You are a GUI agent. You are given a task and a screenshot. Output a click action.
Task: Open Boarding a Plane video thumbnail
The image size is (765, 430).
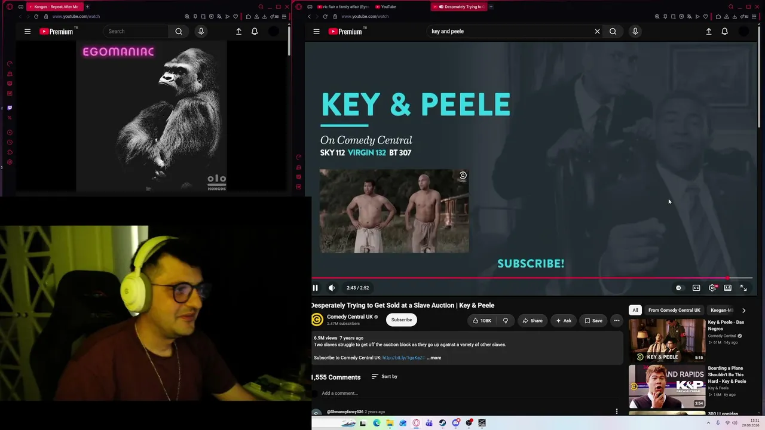click(667, 386)
